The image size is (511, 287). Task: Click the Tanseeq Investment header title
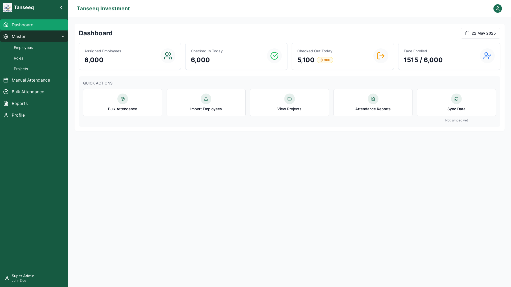[103, 9]
